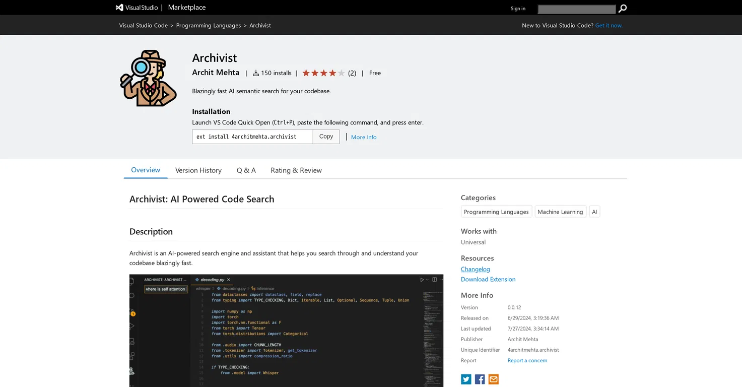742x387 pixels.
Task: Click the Last updated date 7/27/2024
Action: (533, 329)
